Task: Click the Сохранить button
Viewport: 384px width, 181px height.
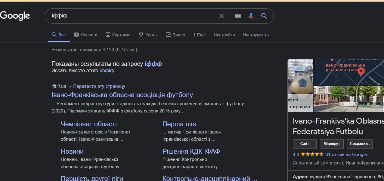Action: 360,144
